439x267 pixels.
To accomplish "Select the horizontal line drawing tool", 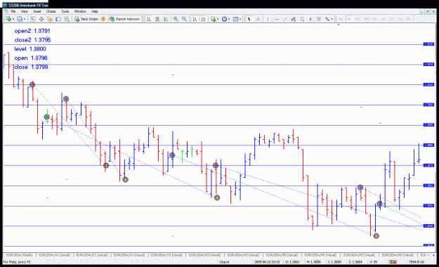I will tap(277, 19).
